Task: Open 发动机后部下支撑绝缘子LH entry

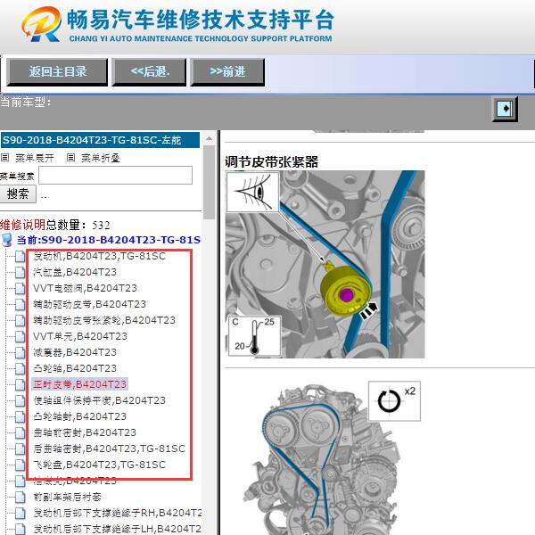Action: (118, 529)
